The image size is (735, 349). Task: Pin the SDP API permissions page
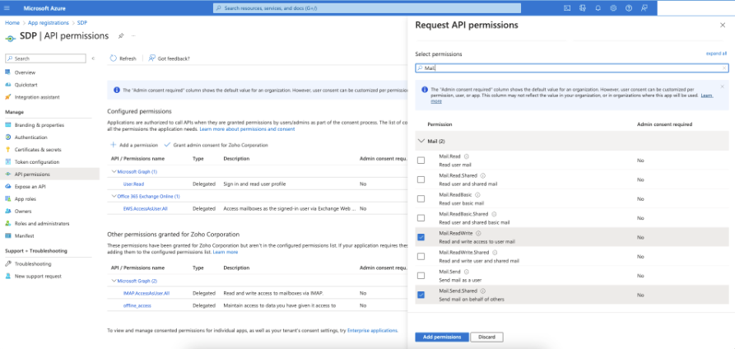(121, 36)
